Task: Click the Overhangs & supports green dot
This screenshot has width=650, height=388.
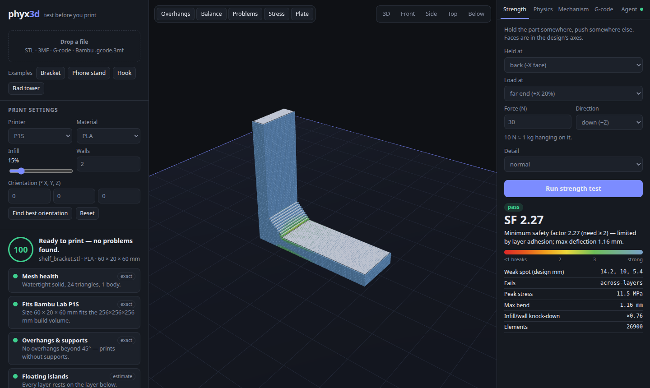Action: (x=15, y=340)
